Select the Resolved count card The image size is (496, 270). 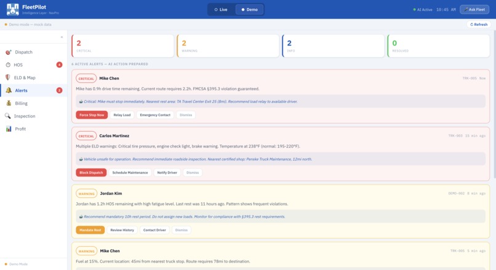[x=438, y=46]
